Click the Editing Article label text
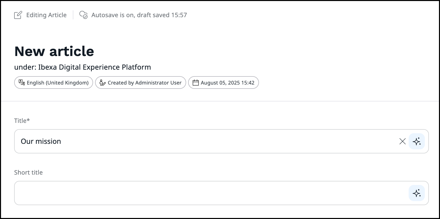Viewport: 440px width, 219px height. coord(46,15)
